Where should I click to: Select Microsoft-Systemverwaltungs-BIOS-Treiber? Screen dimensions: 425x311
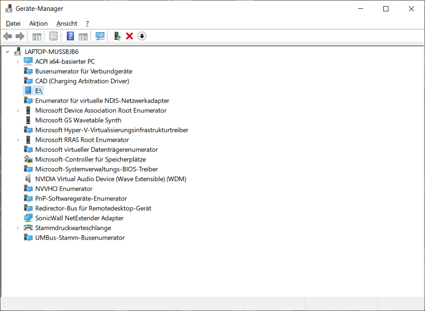(97, 169)
